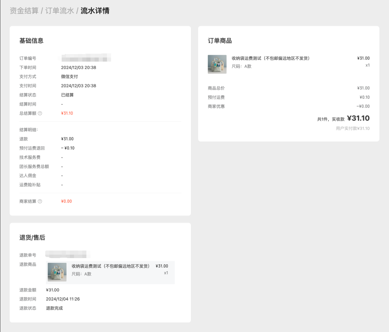Click the 退款完成 refund status
Image resolution: width=389 pixels, height=332 pixels.
click(x=54, y=308)
